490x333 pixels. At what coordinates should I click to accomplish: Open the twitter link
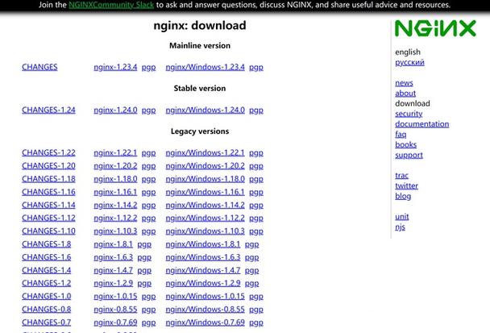click(406, 185)
